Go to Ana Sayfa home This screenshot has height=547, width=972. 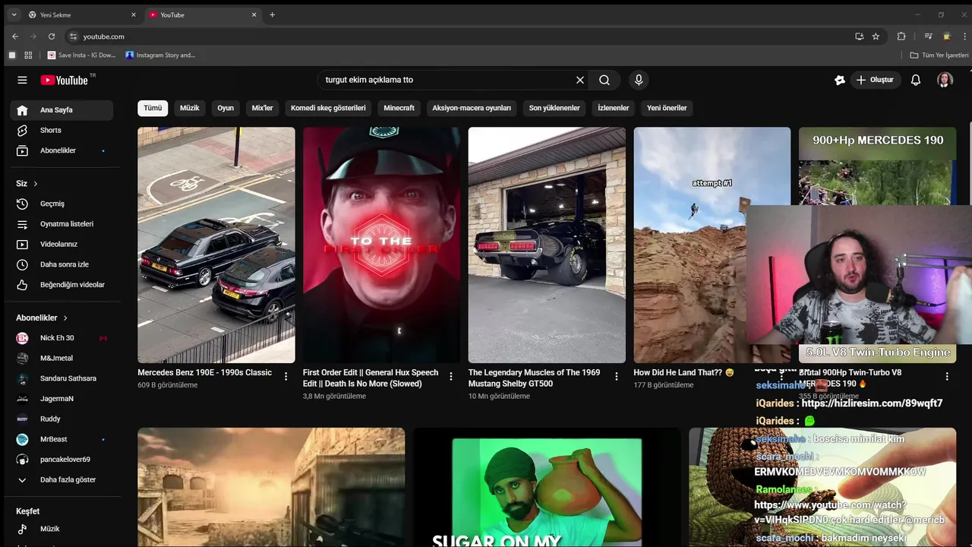62,109
